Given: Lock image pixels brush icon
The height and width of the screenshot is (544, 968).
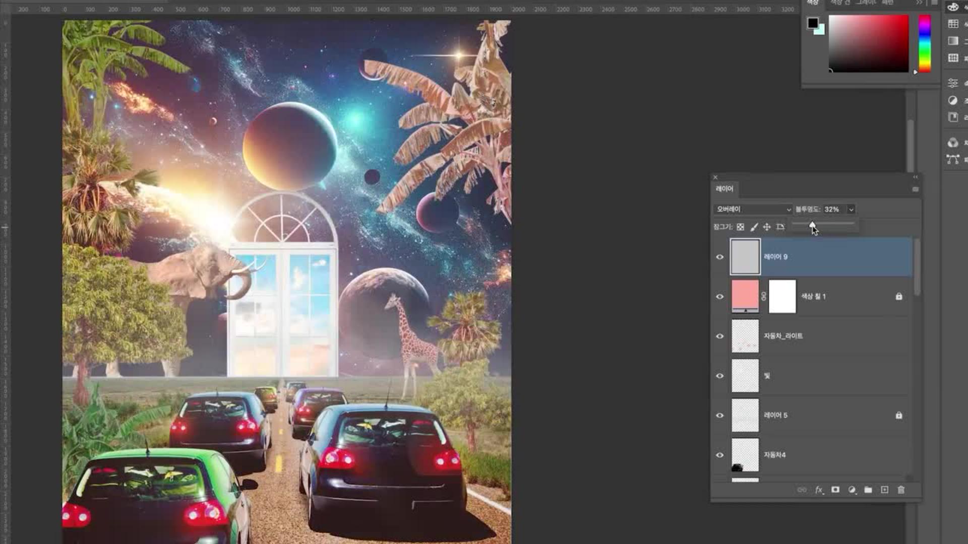Looking at the screenshot, I should (754, 227).
